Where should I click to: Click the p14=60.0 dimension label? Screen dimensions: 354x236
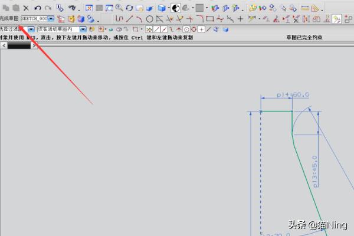(293, 95)
